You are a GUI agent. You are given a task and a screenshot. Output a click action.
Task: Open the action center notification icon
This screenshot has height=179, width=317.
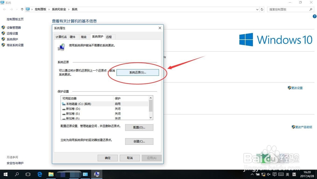pyautogui.click(x=275, y=174)
